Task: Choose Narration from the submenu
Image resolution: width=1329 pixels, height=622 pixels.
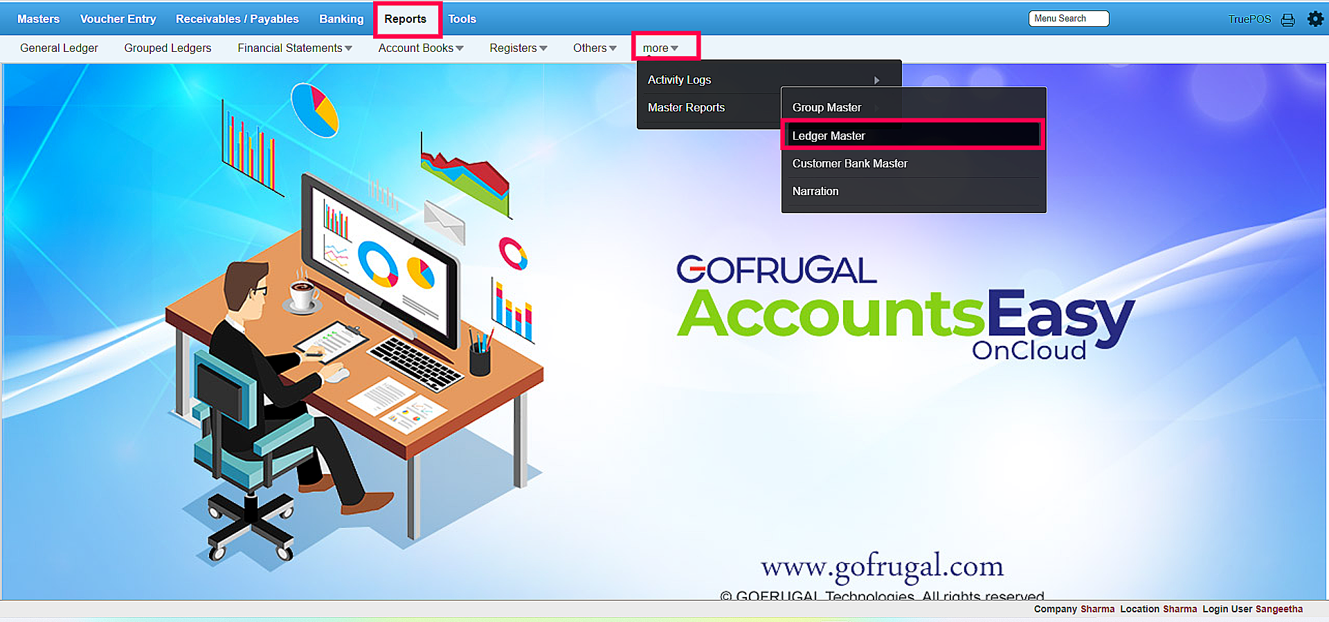Action: coord(913,191)
